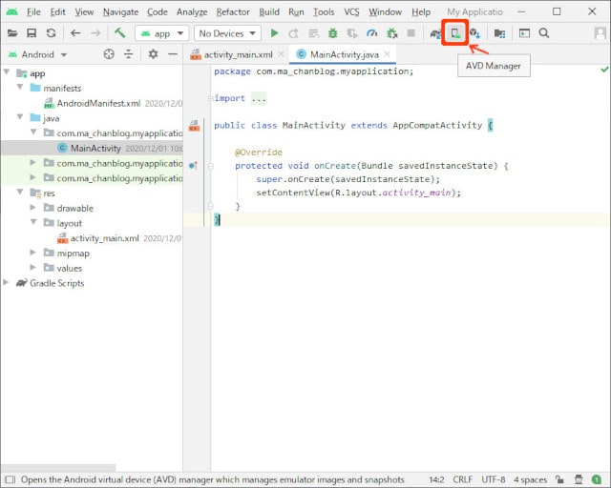Click related XML file gutter icon
Viewport: 611px width, 488px height.
(194, 125)
